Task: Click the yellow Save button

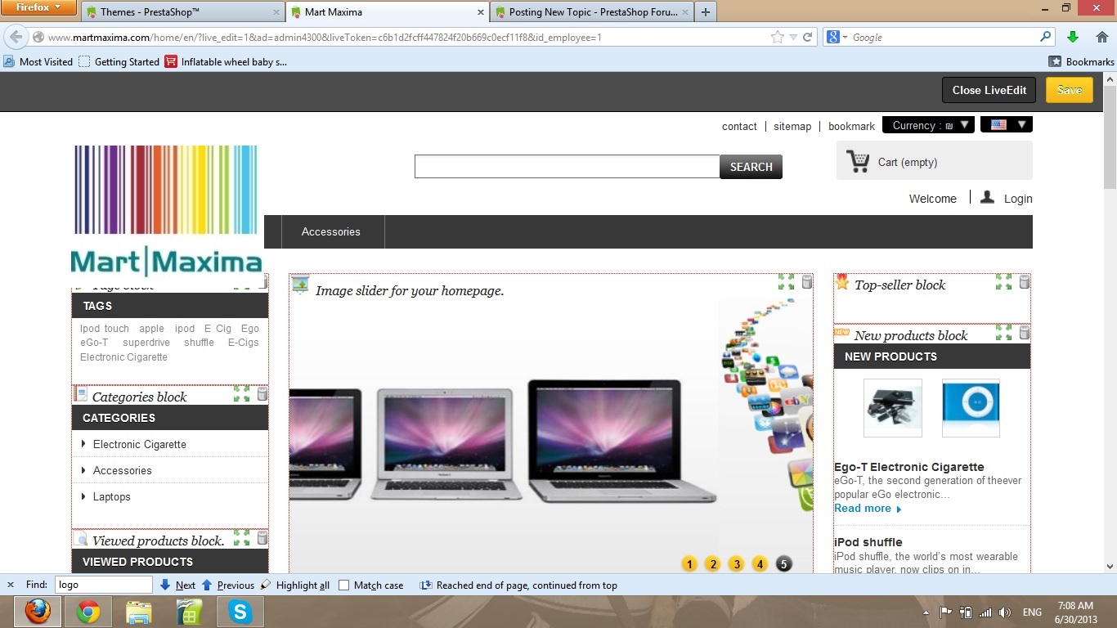Action: click(1070, 90)
